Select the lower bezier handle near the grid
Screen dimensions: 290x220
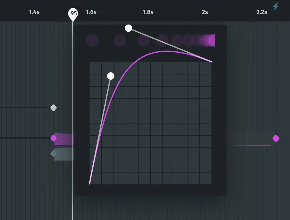click(110, 75)
